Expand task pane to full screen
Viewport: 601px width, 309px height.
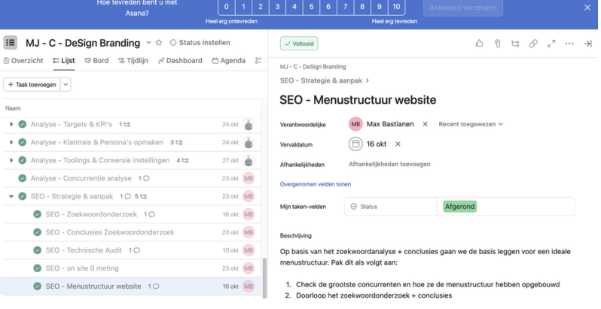coord(551,44)
